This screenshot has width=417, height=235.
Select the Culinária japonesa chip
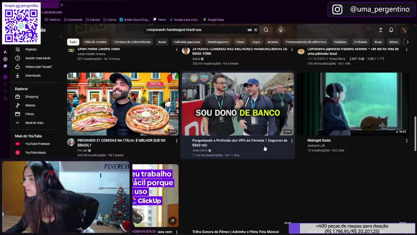(x=187, y=42)
